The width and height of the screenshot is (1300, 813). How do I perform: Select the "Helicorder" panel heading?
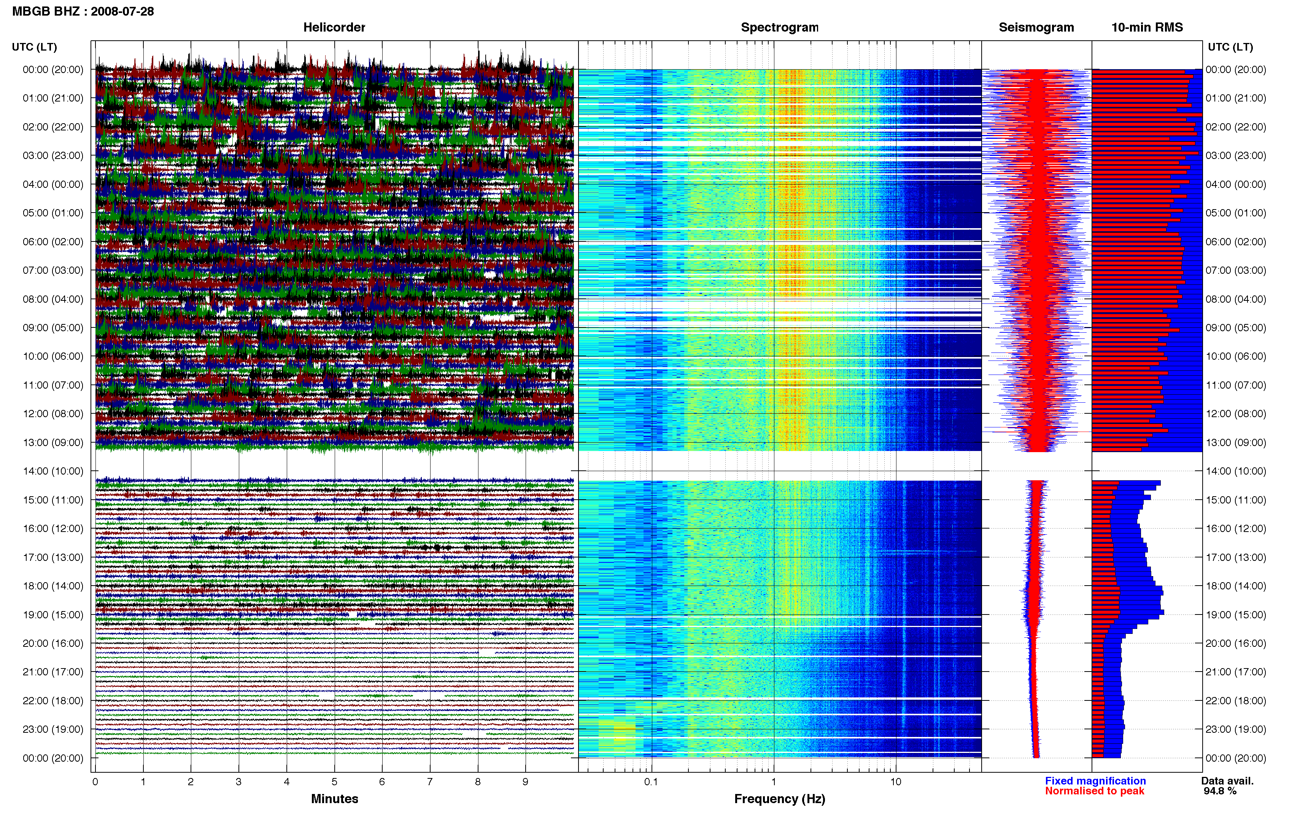coord(334,27)
